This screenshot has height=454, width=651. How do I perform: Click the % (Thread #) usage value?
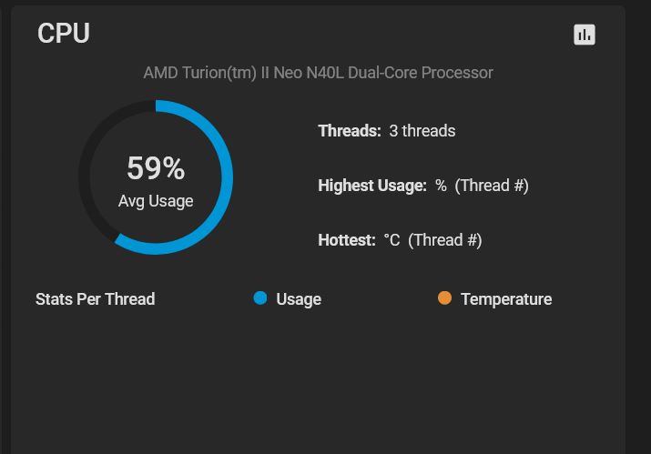(482, 186)
